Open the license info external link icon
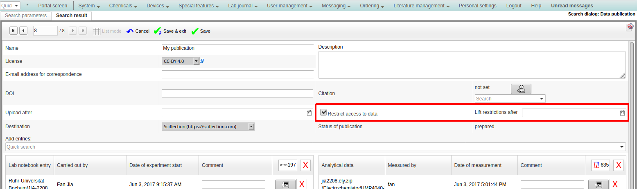 [x=202, y=61]
